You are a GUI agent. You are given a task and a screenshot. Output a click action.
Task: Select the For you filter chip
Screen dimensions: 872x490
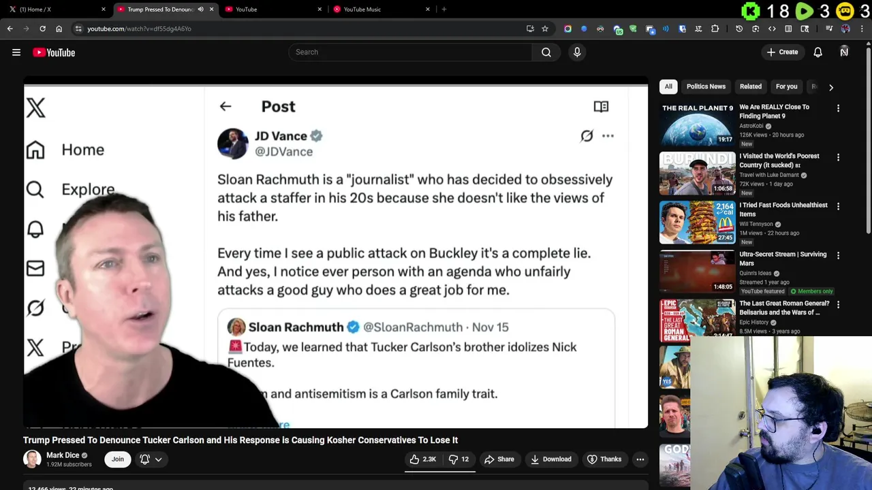pos(786,86)
